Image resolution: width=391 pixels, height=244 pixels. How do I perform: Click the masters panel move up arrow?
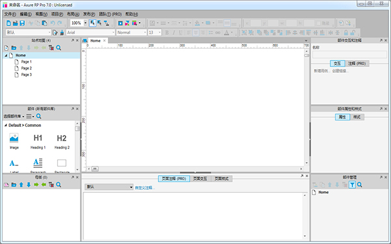pos(22,185)
